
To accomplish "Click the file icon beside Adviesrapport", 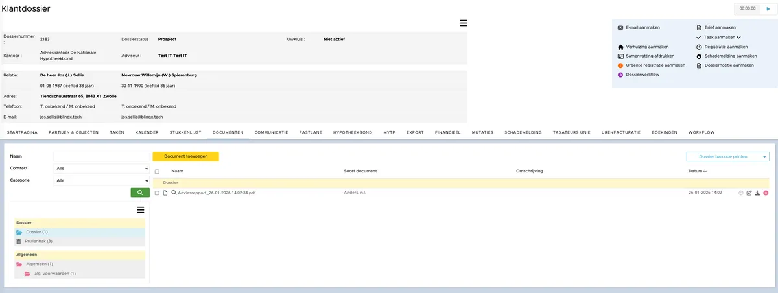I will coord(165,193).
